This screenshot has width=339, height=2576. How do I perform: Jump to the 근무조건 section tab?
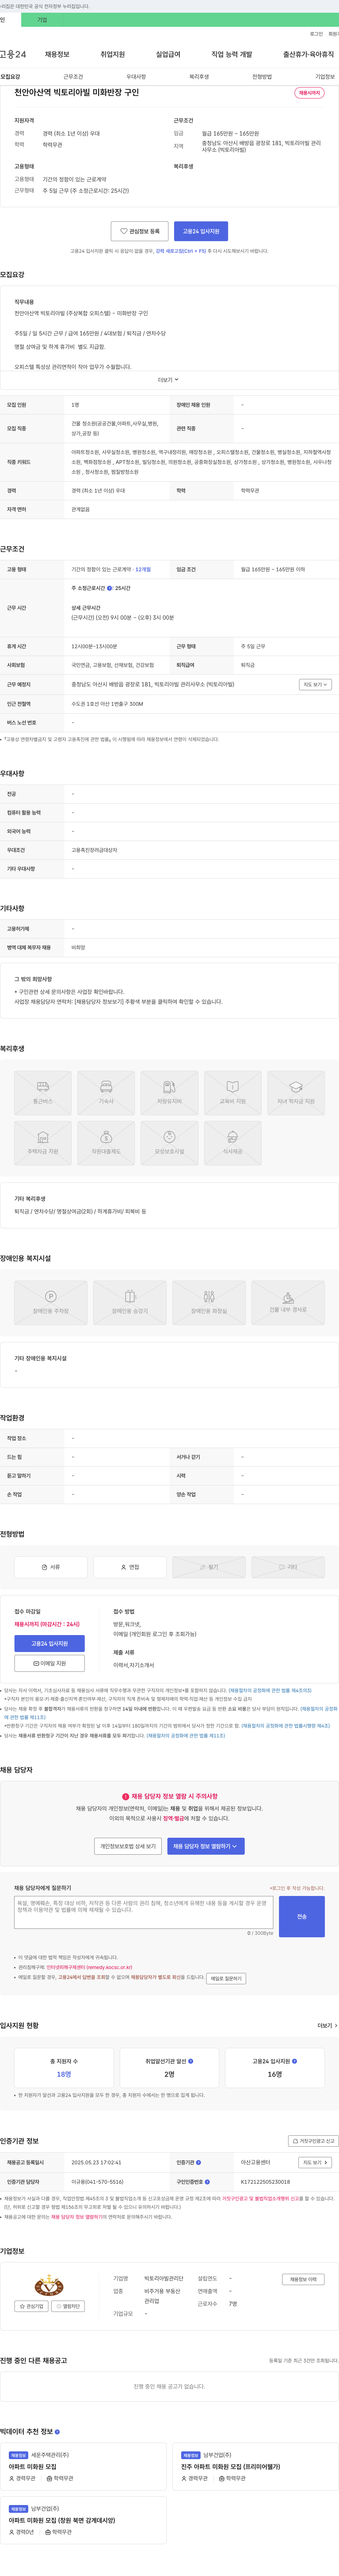point(73,77)
